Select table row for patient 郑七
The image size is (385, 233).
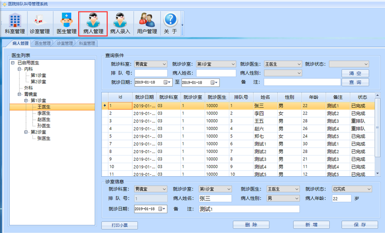click(x=238, y=136)
